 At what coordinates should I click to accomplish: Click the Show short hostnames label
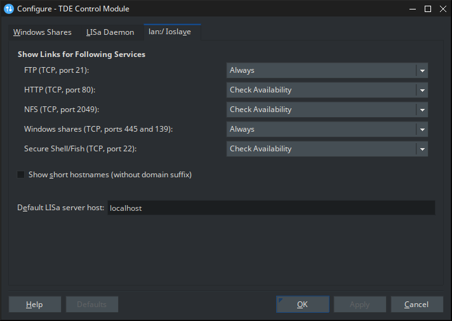point(110,175)
